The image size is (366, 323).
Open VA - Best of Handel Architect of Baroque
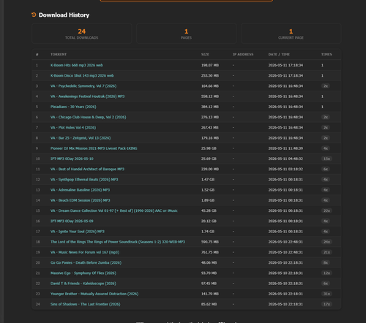pos(87,170)
